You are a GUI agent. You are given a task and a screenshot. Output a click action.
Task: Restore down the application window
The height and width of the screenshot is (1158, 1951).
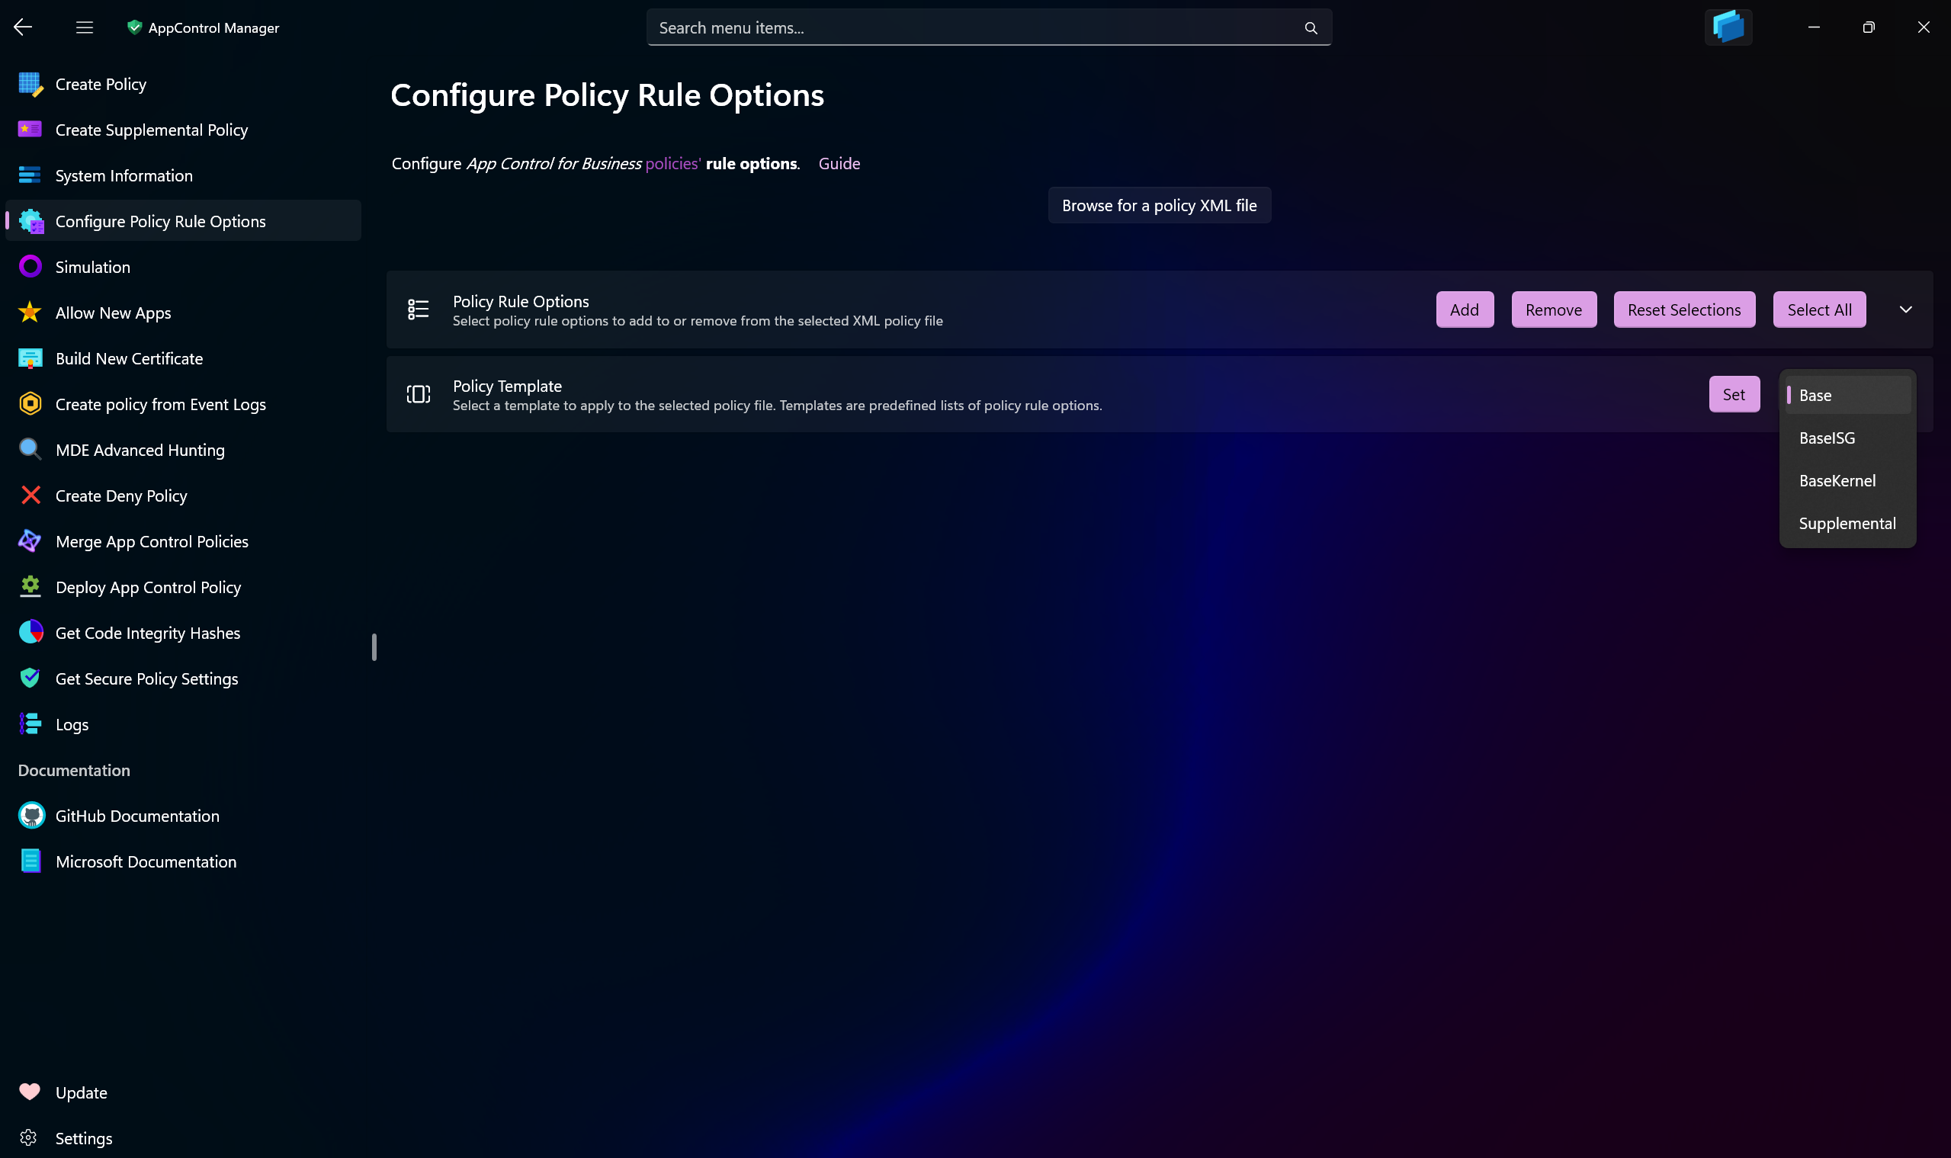pos(1868,27)
